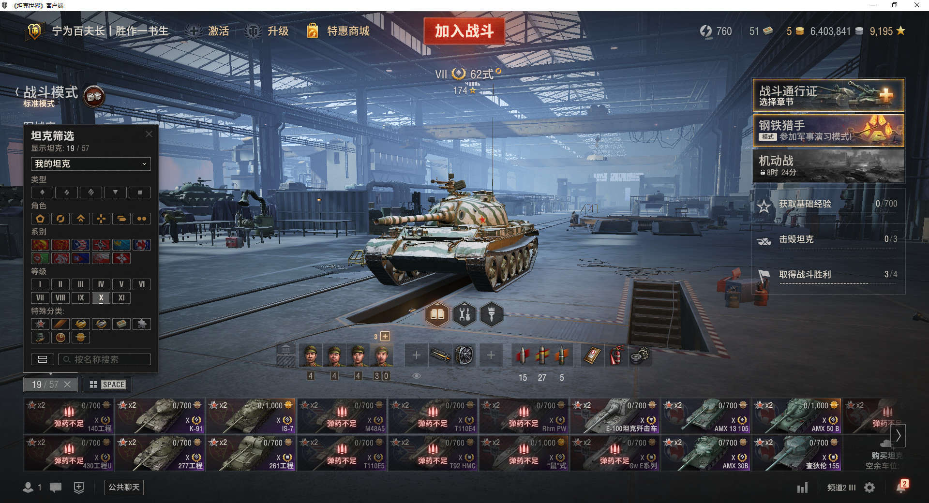Open statistics bar chart icon

point(803,488)
